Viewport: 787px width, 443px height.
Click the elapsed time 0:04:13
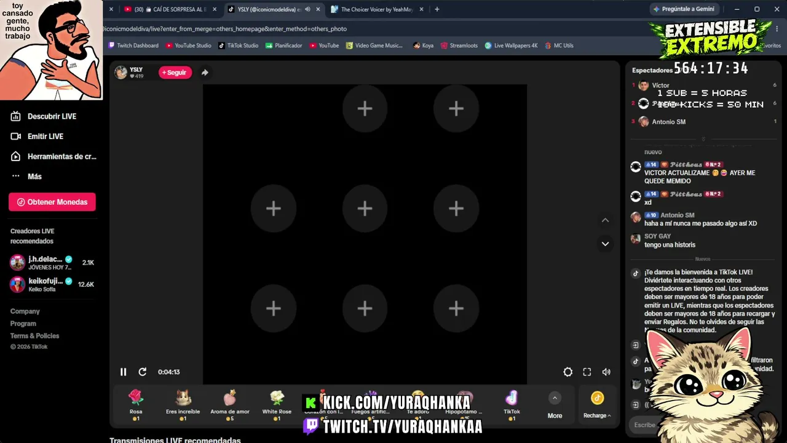click(168, 372)
